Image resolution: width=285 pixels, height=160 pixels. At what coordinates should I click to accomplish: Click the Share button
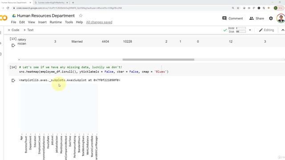point(256,18)
